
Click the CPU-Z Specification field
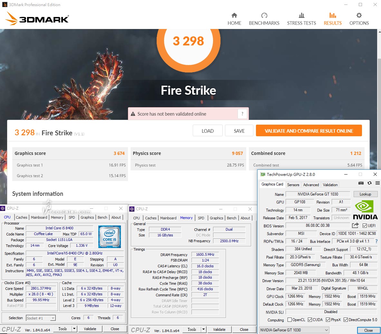(x=75, y=253)
